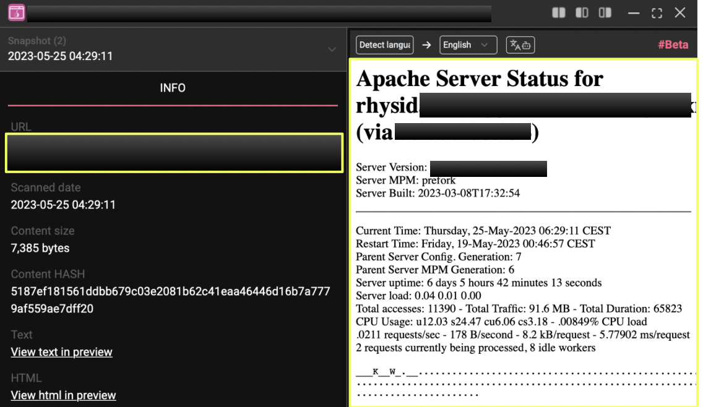The height and width of the screenshot is (407, 703).
Task: Select snapshot date 2023-05-25 04:29:11 at top
Action: click(x=61, y=56)
